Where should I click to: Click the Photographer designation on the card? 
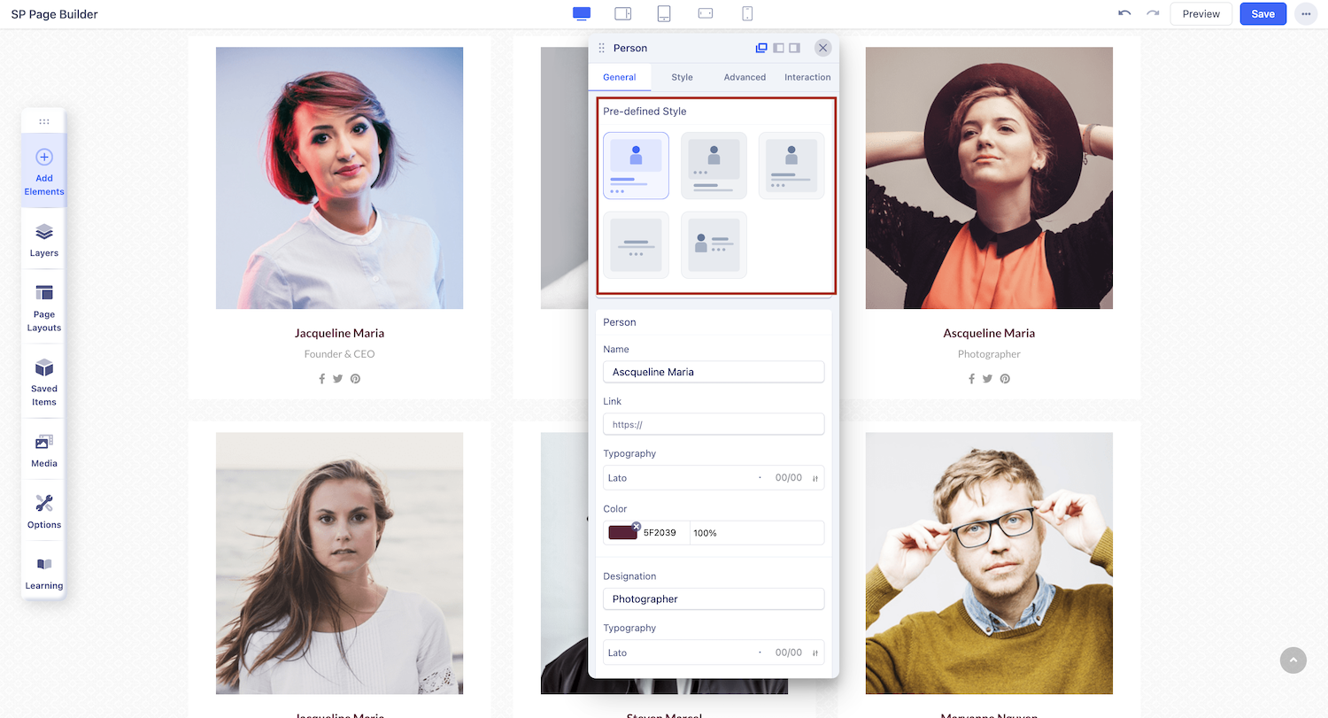pos(989,354)
